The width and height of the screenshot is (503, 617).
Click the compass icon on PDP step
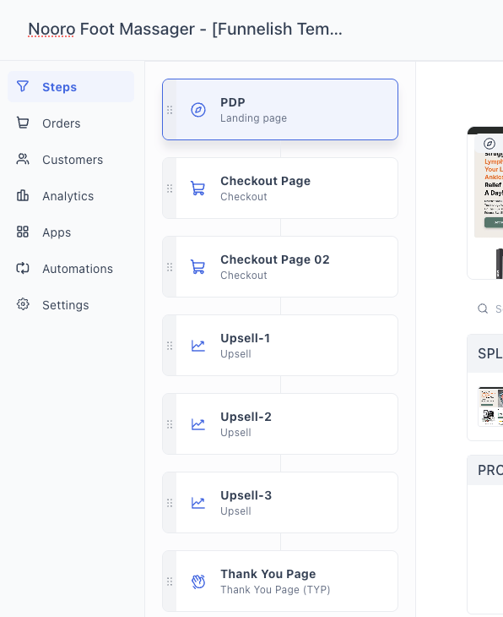pyautogui.click(x=198, y=110)
